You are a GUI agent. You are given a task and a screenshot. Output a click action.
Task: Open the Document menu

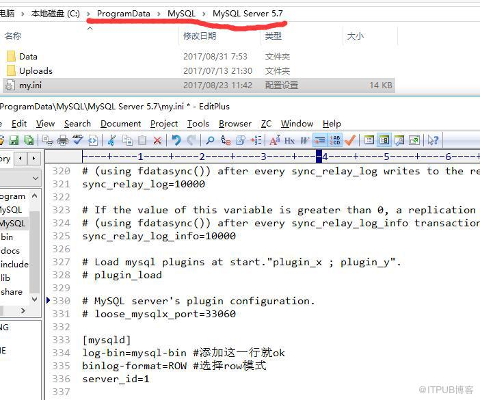pos(120,124)
